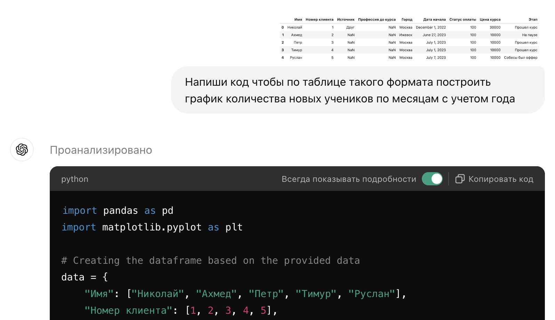Click the "Имя" list line in code

(x=245, y=294)
